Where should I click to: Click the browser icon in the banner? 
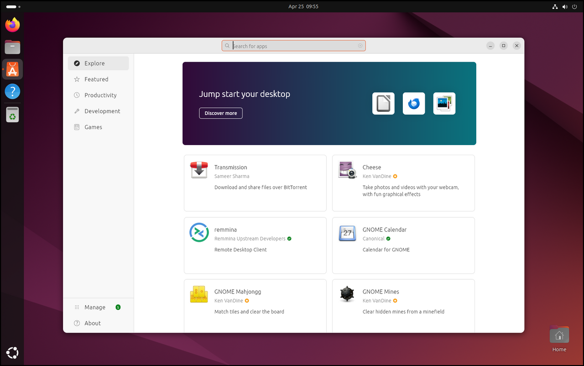pyautogui.click(x=413, y=103)
